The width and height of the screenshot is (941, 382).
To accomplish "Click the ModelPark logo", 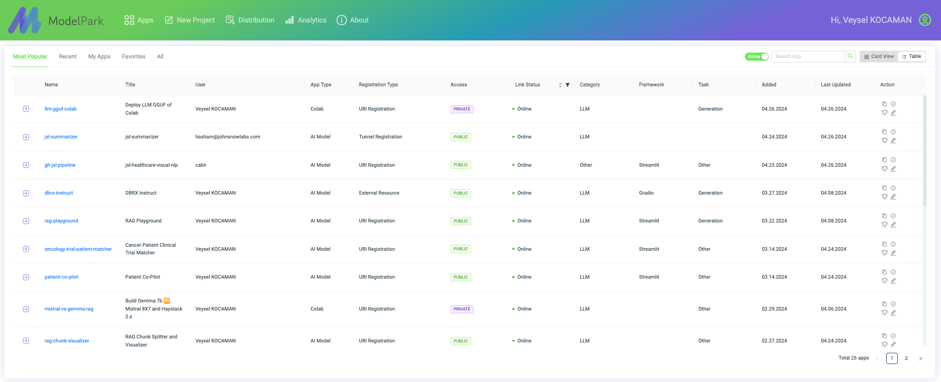I will [x=56, y=20].
